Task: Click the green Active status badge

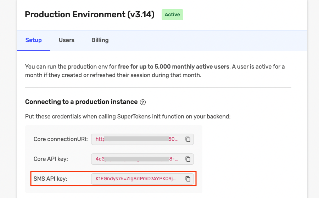Action: coord(172,15)
